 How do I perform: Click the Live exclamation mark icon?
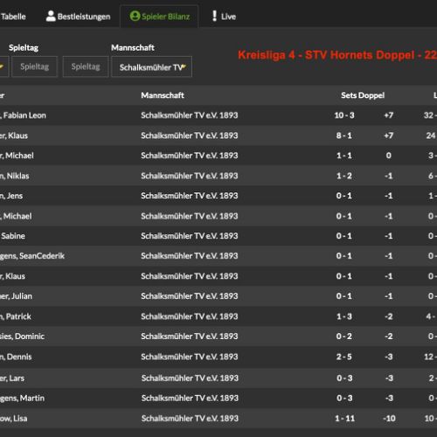tap(214, 16)
